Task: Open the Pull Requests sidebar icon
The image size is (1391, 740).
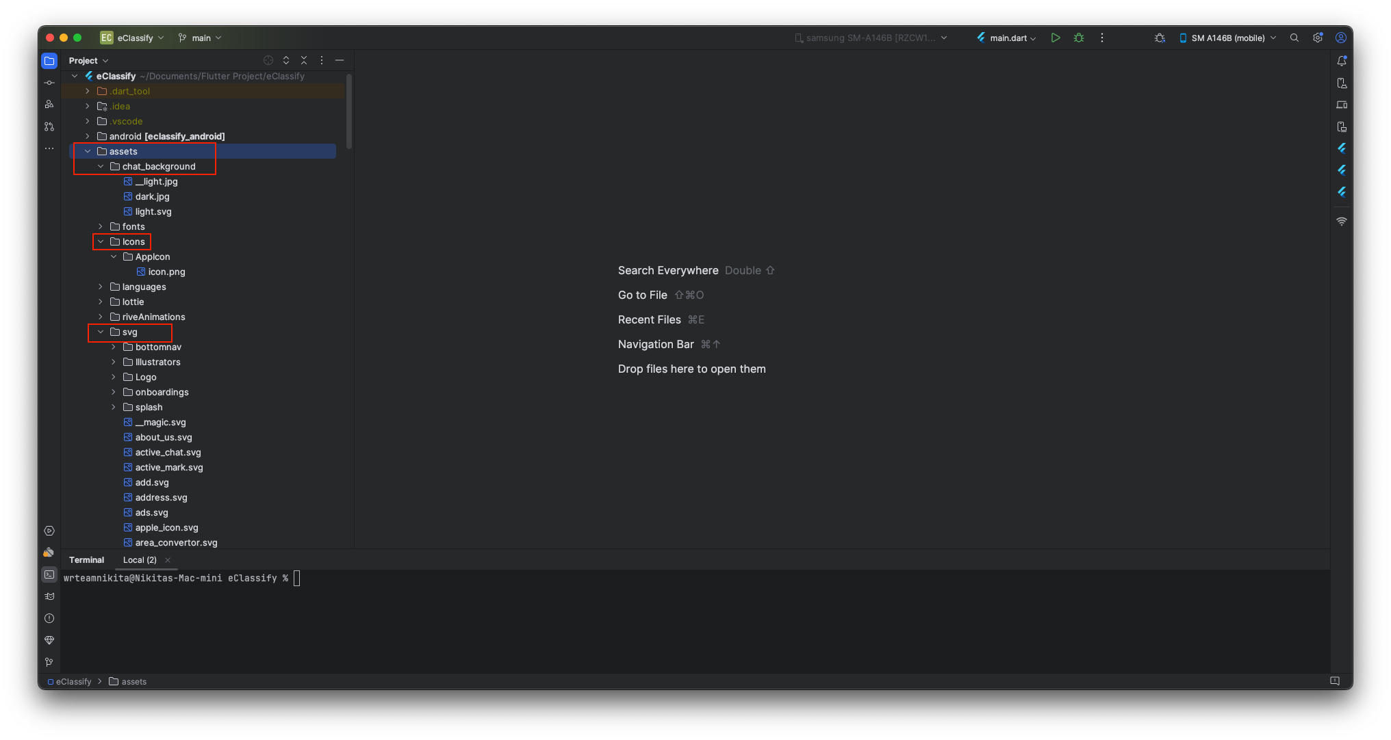Action: 49,127
